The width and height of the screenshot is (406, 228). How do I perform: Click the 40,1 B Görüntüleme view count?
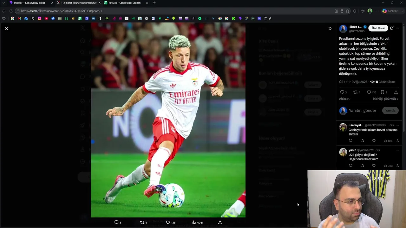383,82
